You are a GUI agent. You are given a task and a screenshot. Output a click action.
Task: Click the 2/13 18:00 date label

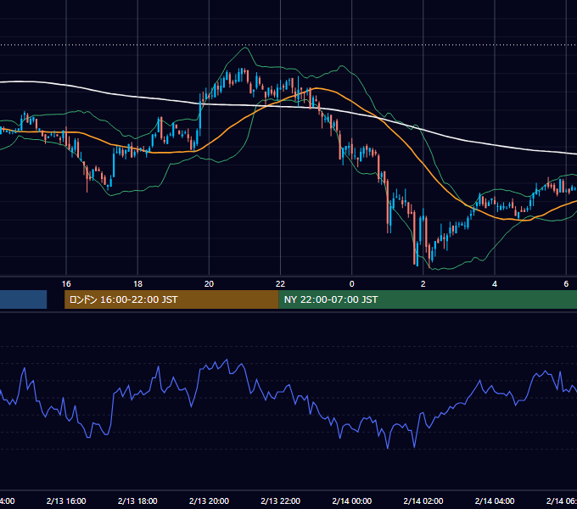[137, 501]
